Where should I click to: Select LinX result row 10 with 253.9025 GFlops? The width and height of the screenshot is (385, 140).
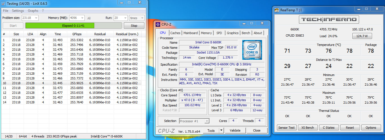coord(71,83)
